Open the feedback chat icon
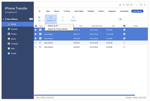 (127, 5)
